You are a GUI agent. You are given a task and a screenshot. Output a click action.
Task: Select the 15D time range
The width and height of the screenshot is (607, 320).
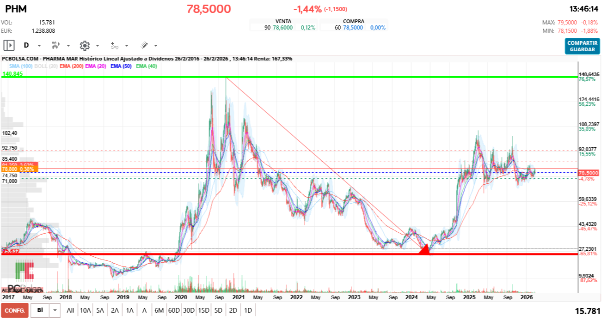coord(203,311)
